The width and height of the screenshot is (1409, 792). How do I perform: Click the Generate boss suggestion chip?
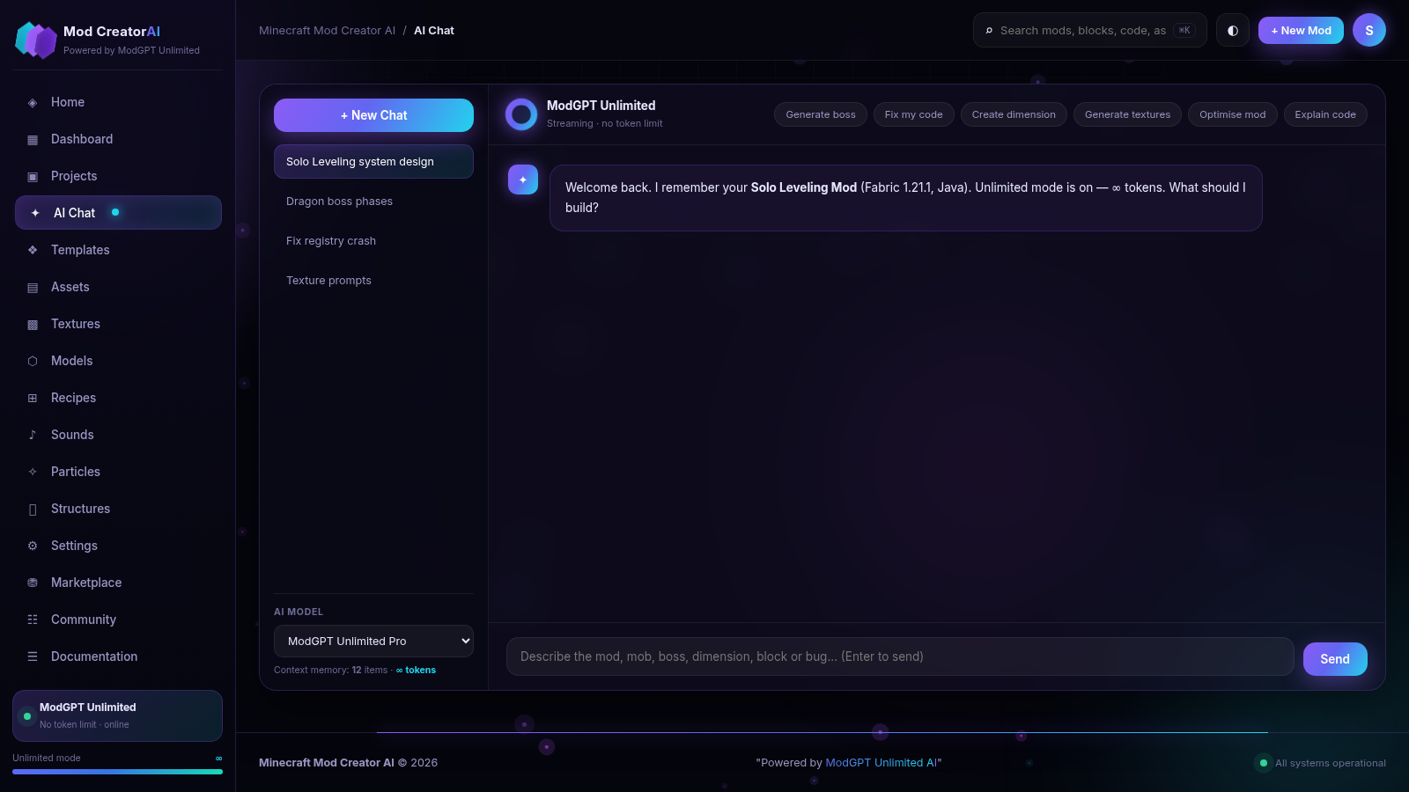[x=821, y=114]
